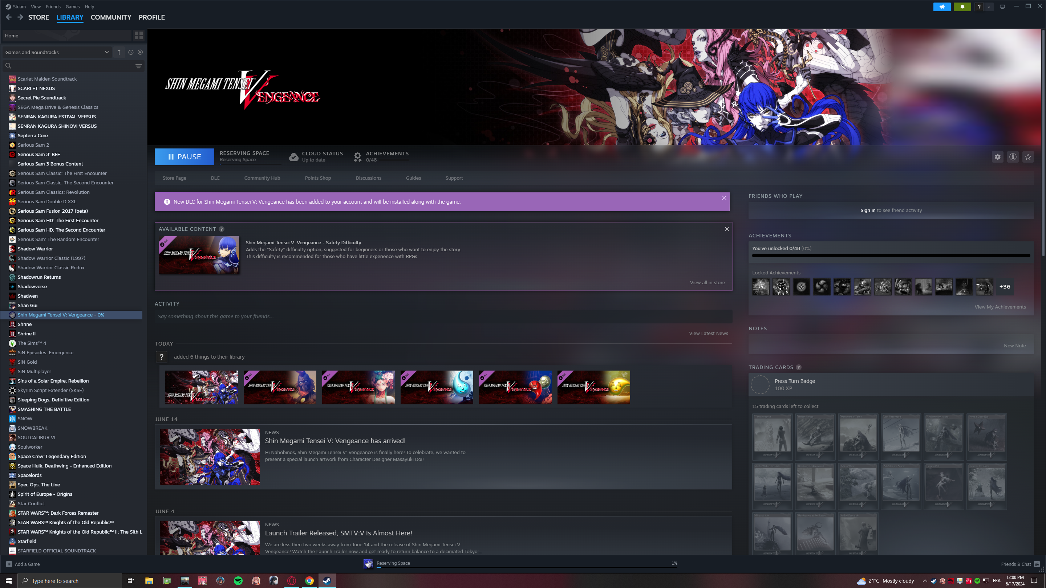Expand the account dropdown arrow
The width and height of the screenshot is (1046, 588).
coord(989,7)
